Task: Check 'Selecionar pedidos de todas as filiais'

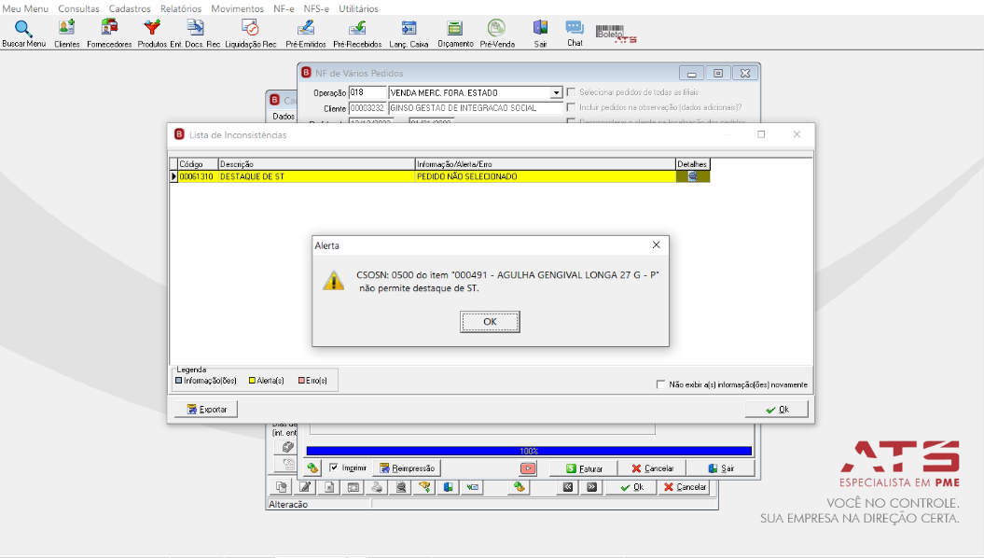Action: point(571,92)
